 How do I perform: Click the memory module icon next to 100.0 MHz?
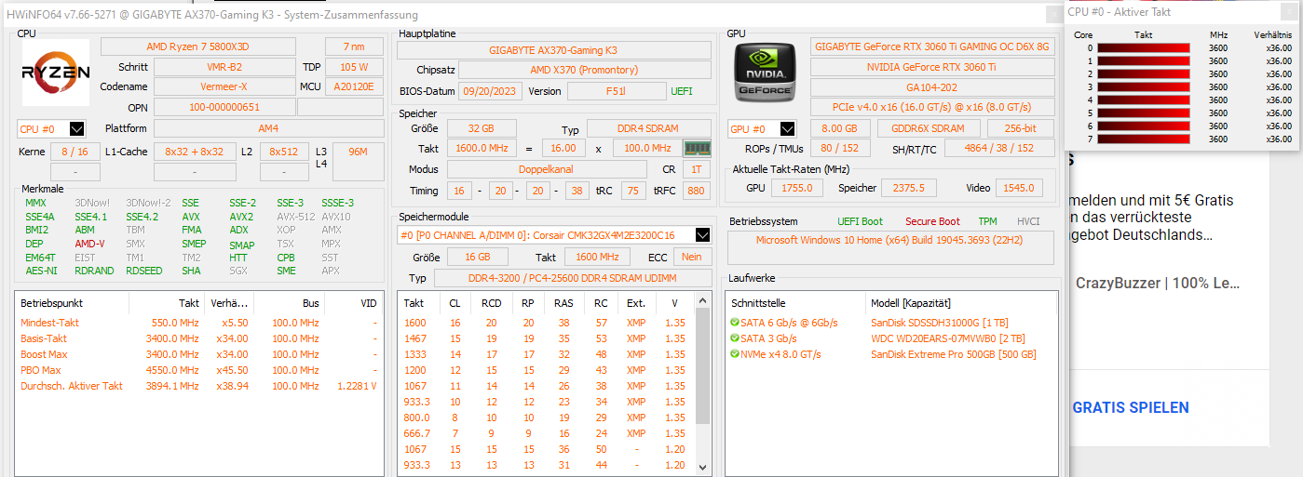[697, 147]
